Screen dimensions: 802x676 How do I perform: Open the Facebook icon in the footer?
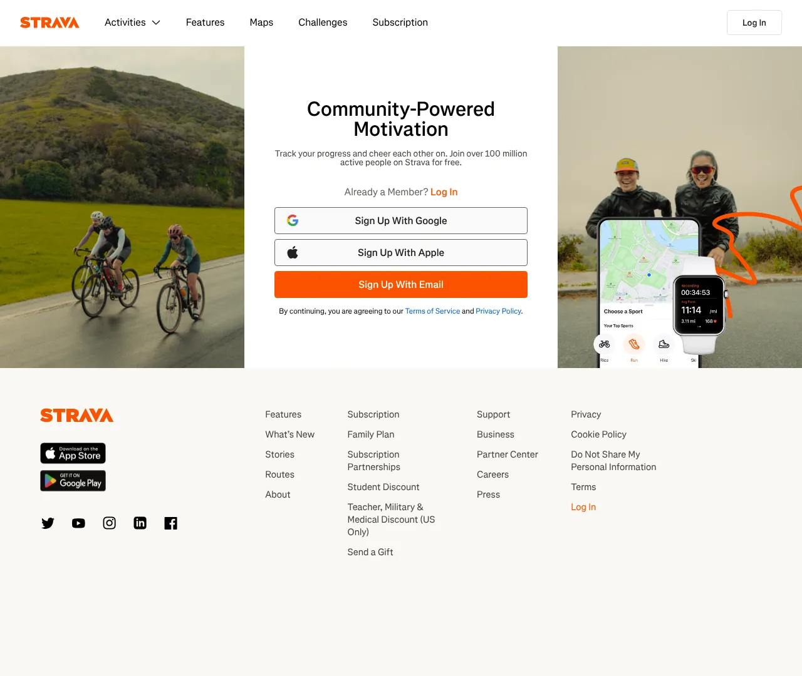(170, 523)
